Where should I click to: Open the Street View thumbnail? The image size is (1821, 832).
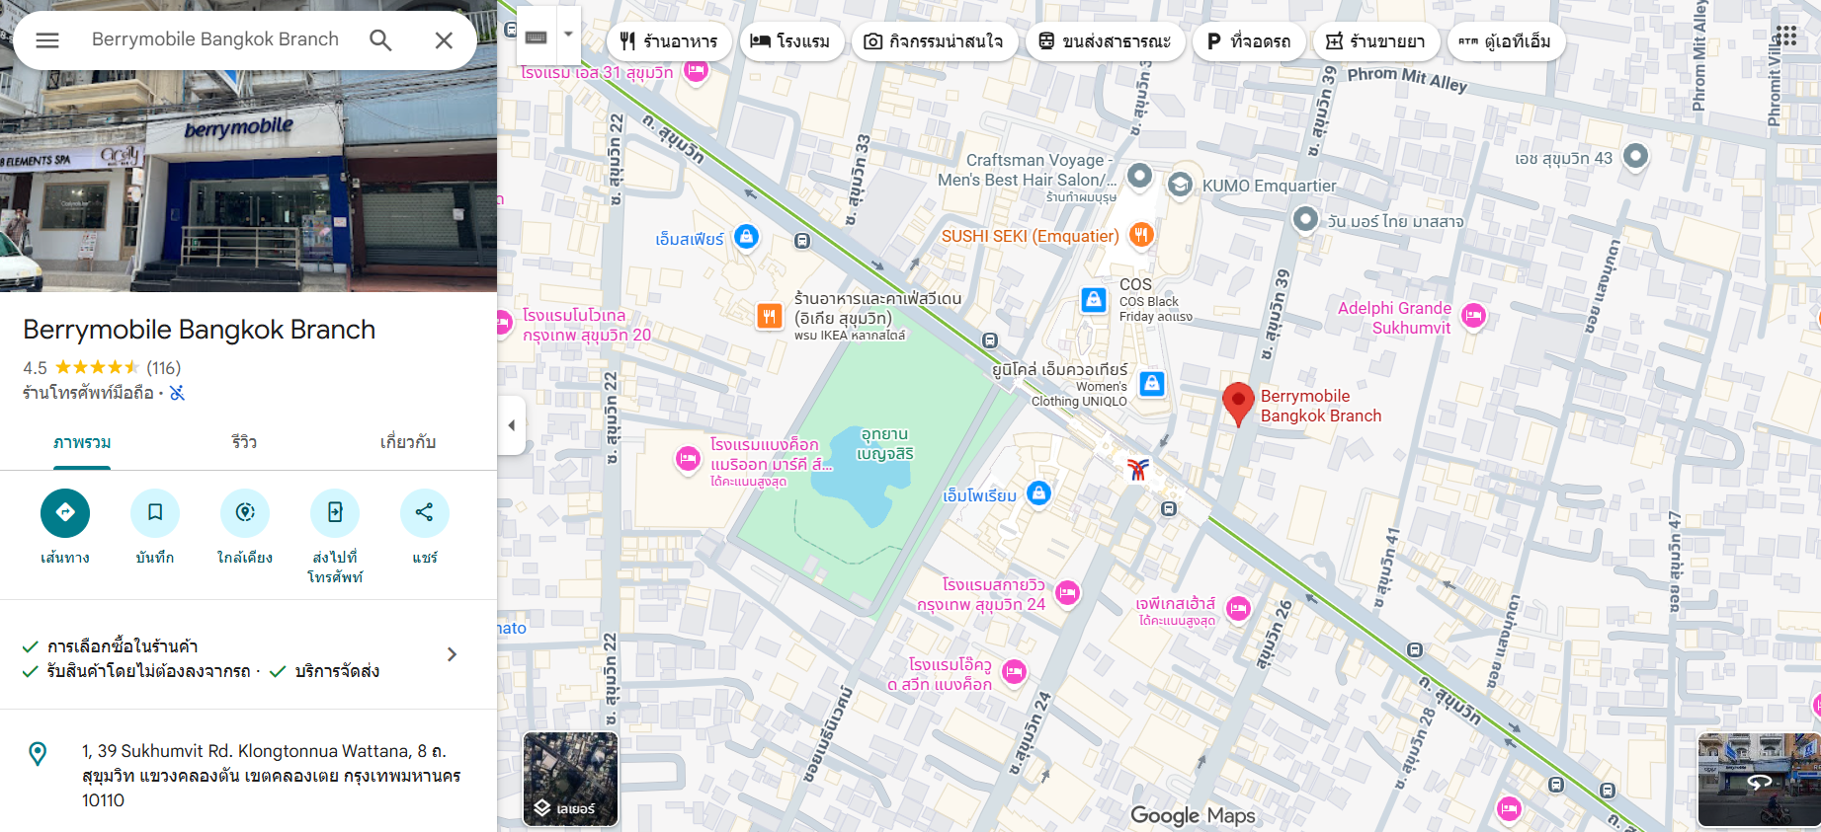1759,780
